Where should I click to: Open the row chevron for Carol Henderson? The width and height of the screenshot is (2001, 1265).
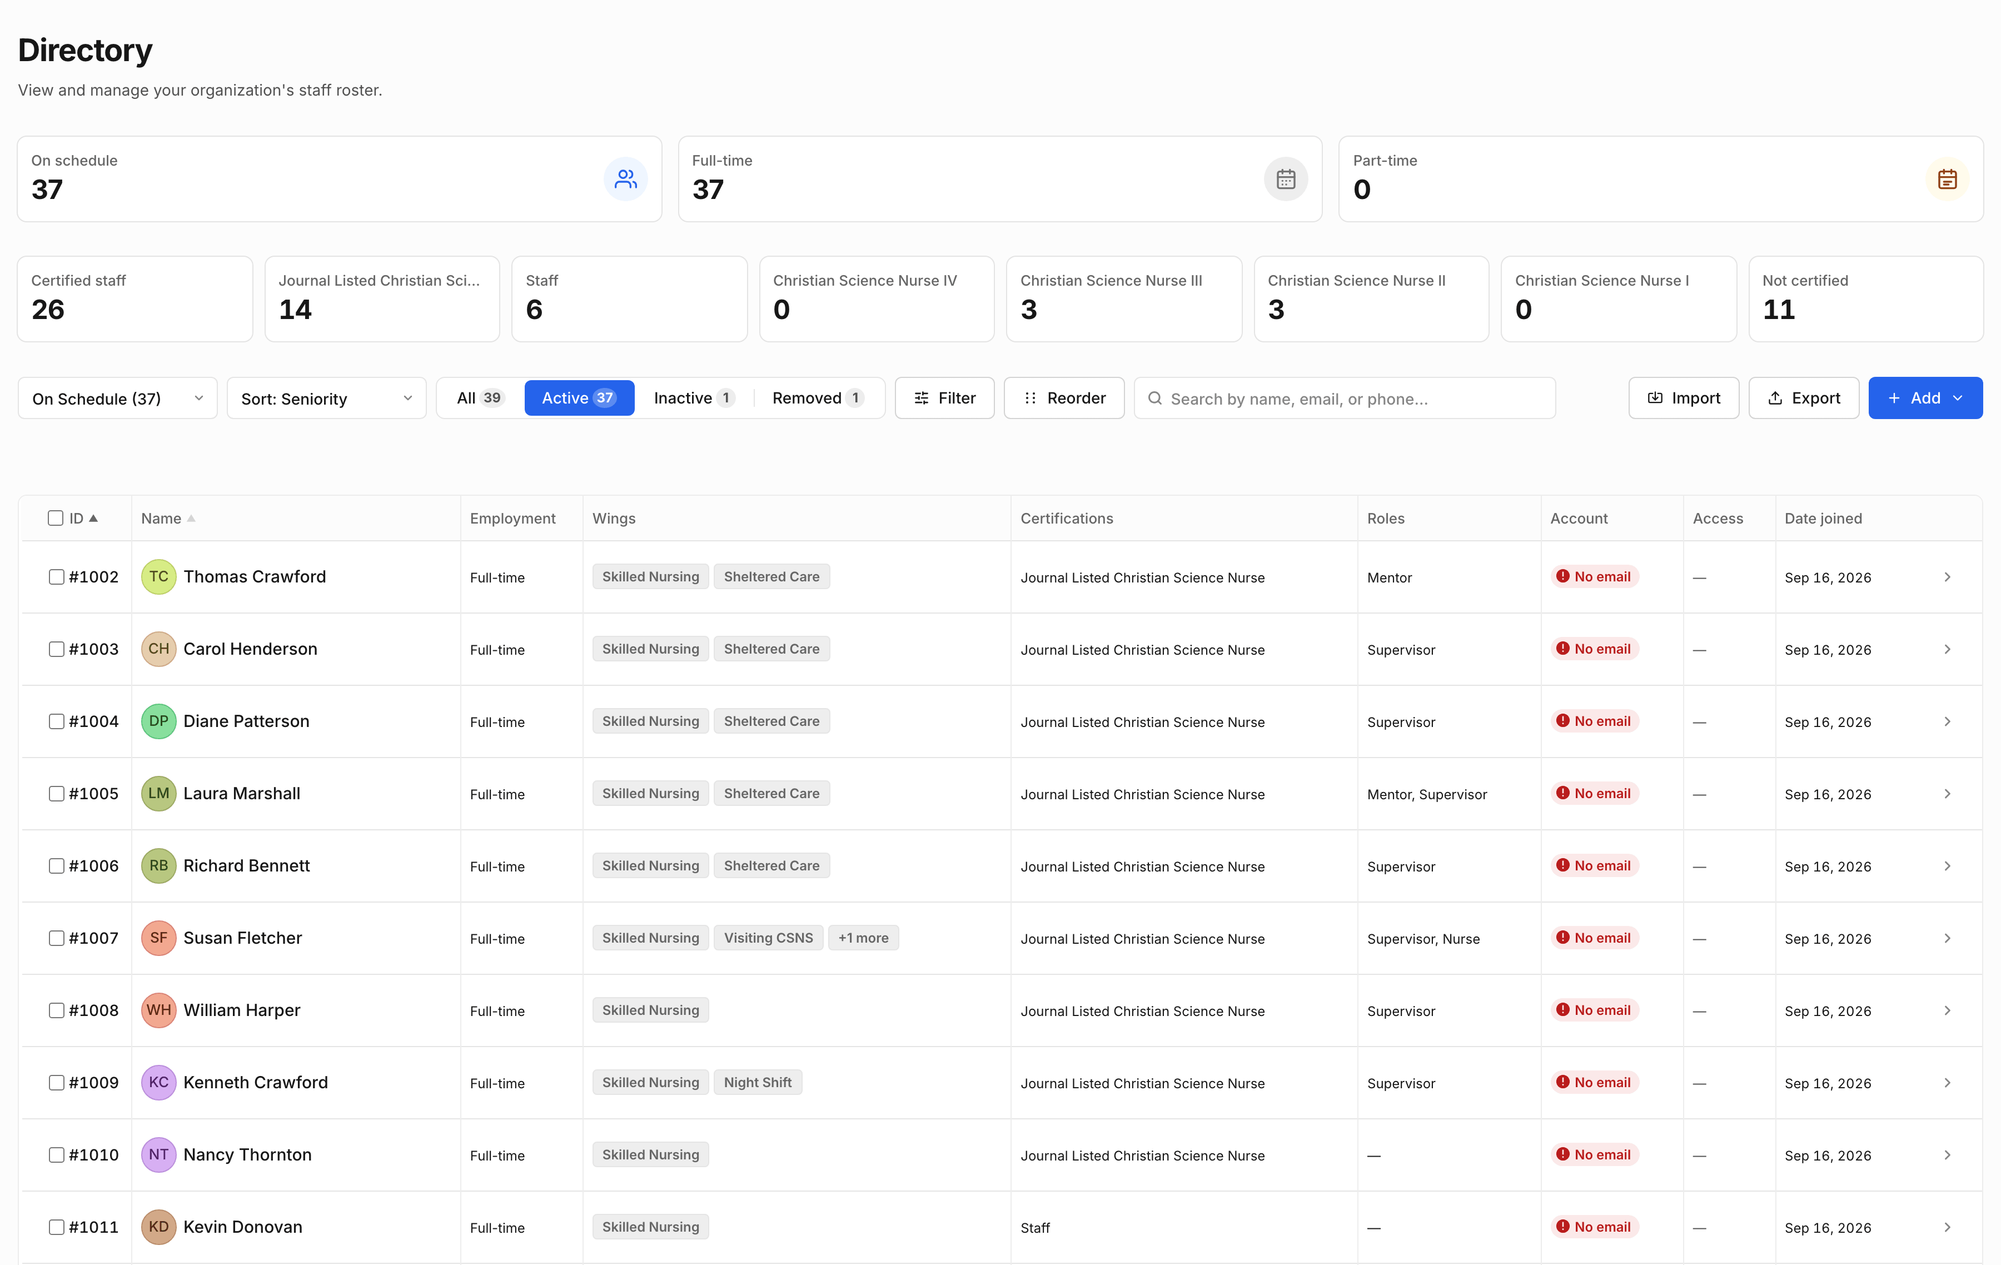1947,649
